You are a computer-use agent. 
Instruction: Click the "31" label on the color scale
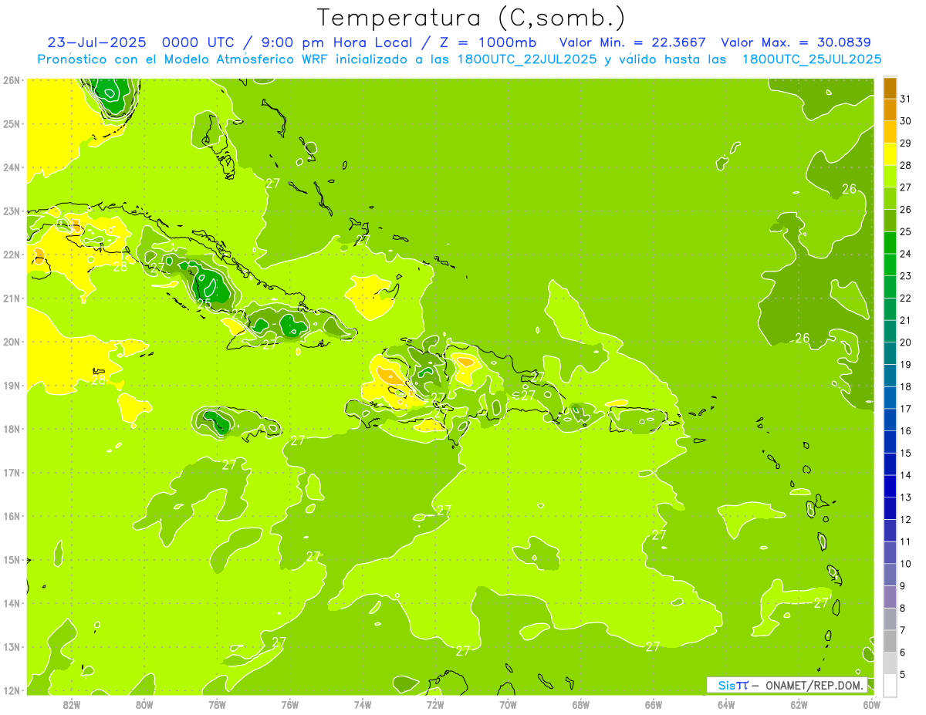point(905,99)
